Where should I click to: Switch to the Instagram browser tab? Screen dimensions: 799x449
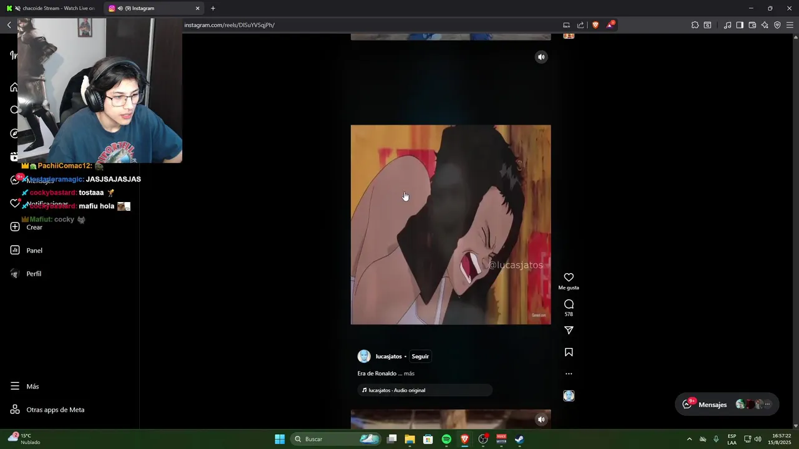tap(154, 8)
